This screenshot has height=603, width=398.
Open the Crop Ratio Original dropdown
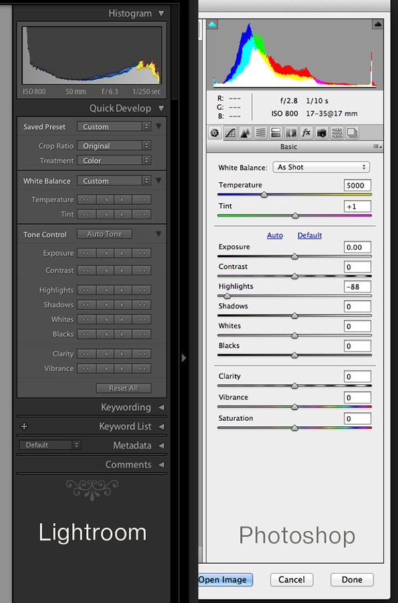pos(114,146)
